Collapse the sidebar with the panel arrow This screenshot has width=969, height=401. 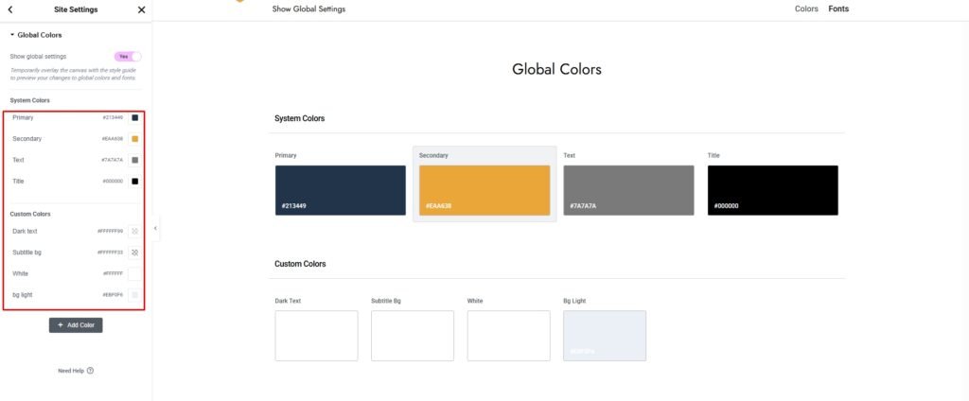pos(155,228)
